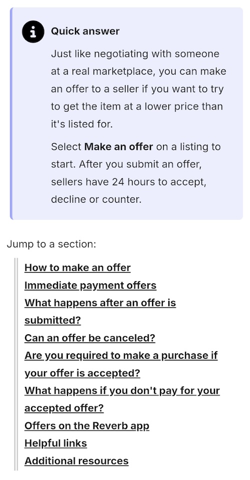Open What happens if you don't pay link
This screenshot has height=480, width=250.
(122, 399)
